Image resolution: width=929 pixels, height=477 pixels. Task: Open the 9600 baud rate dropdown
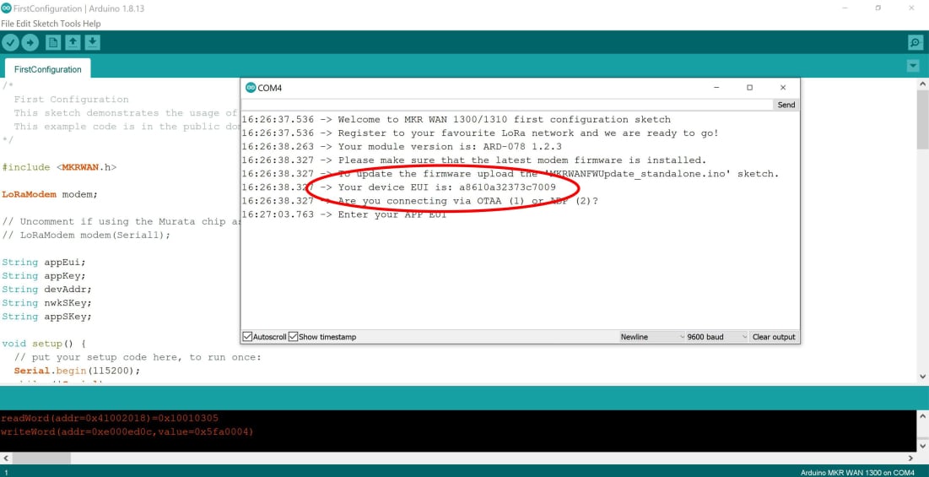click(717, 337)
